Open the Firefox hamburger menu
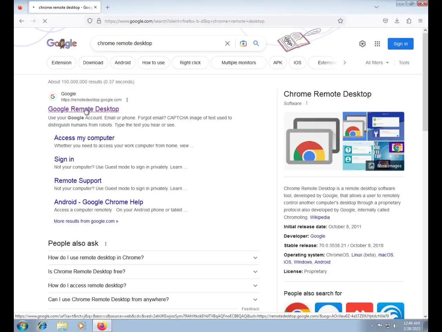Image resolution: width=442 pixels, height=332 pixels. tap(420, 21)
